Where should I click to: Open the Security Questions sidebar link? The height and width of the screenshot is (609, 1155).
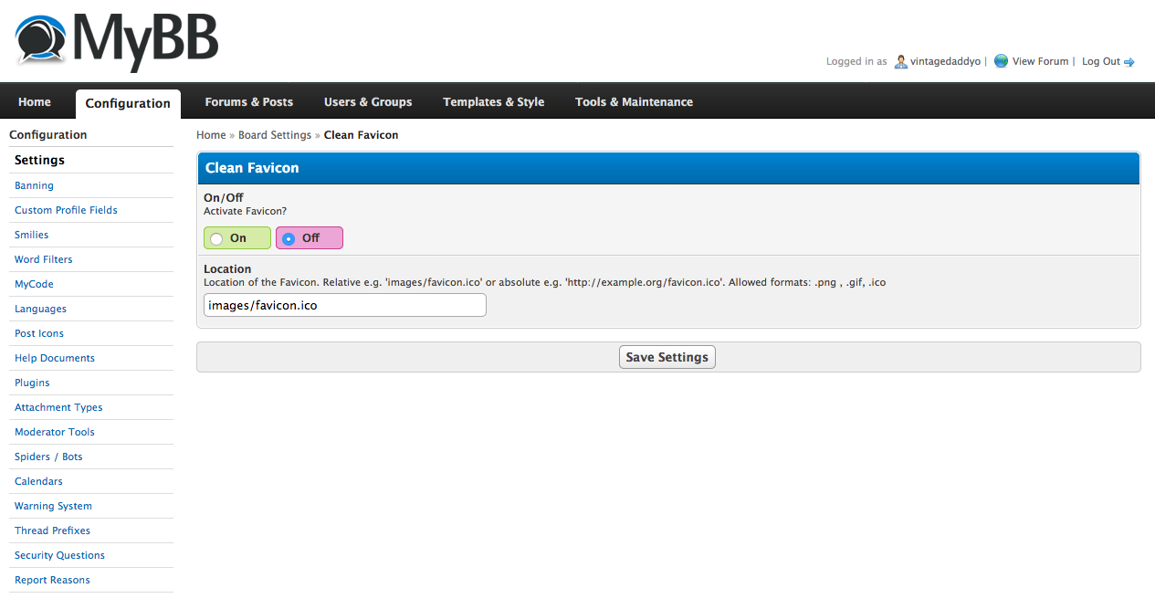click(59, 555)
